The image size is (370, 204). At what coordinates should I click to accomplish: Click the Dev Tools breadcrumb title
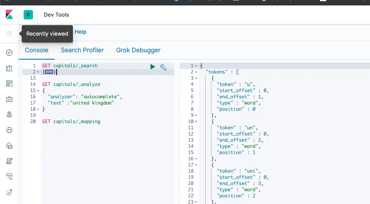(x=56, y=15)
